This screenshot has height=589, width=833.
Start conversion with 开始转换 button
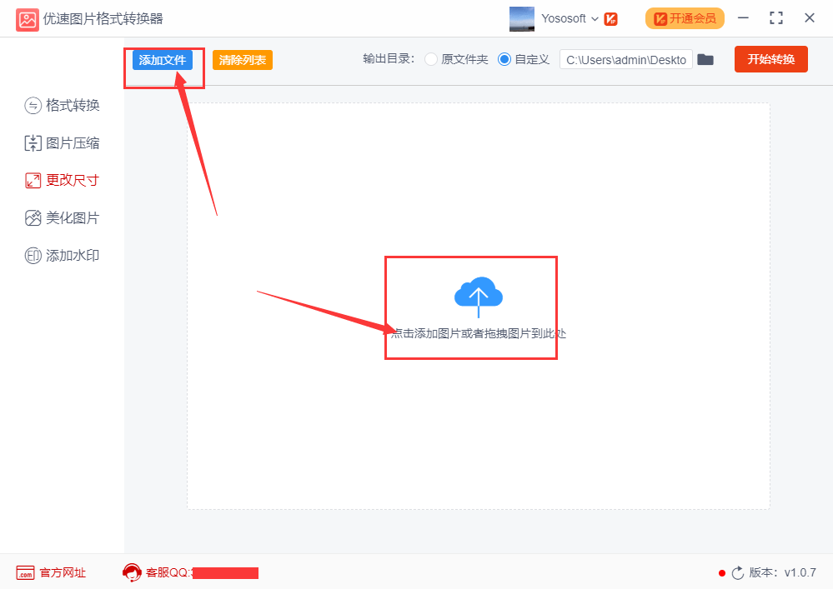point(770,59)
